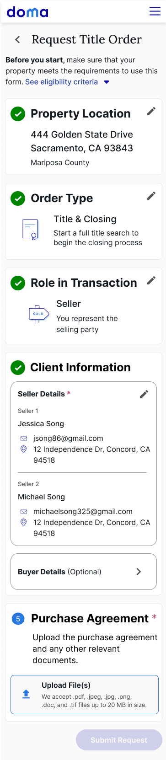166x760 pixels.
Task: Go back using the left arrow
Action: (x=17, y=40)
